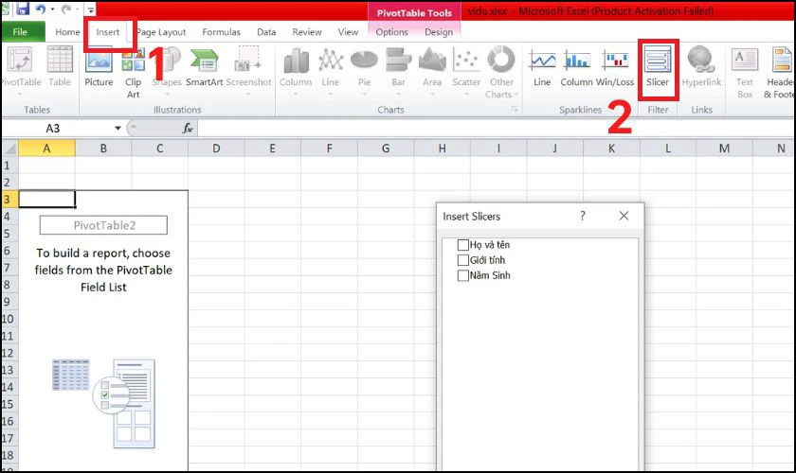Insert a Line chart

click(x=330, y=71)
